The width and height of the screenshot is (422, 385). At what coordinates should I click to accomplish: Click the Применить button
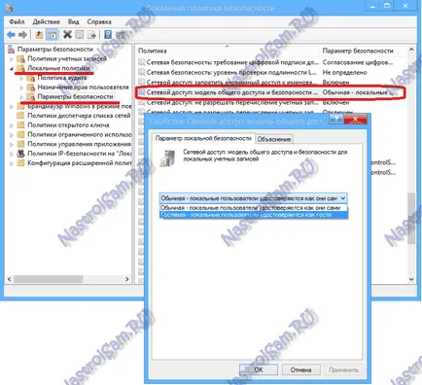[x=343, y=369]
